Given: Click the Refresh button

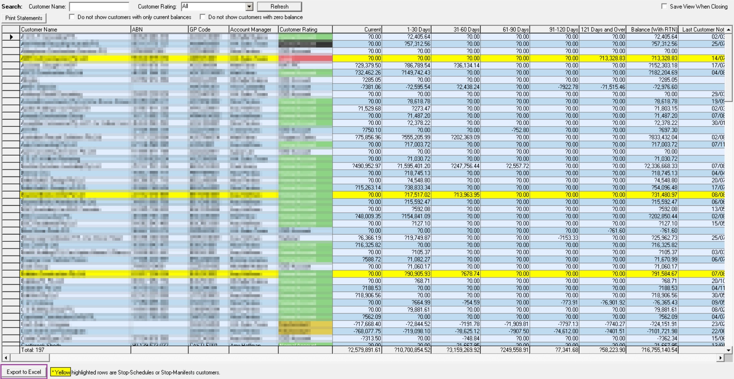Looking at the screenshot, I should pyautogui.click(x=280, y=6).
